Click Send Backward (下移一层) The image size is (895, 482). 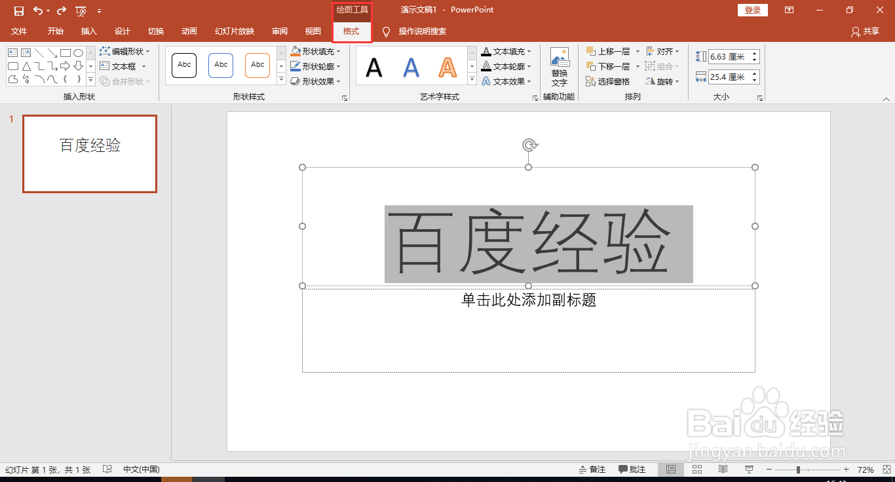coord(608,66)
